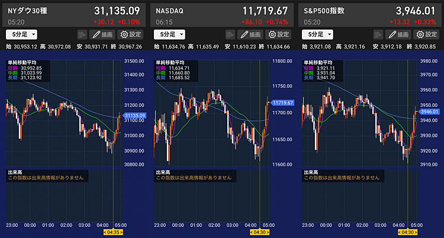Click the 長期 11,685.52 moving average row
This screenshot has width=444, height=238.
pyautogui.click(x=173, y=77)
